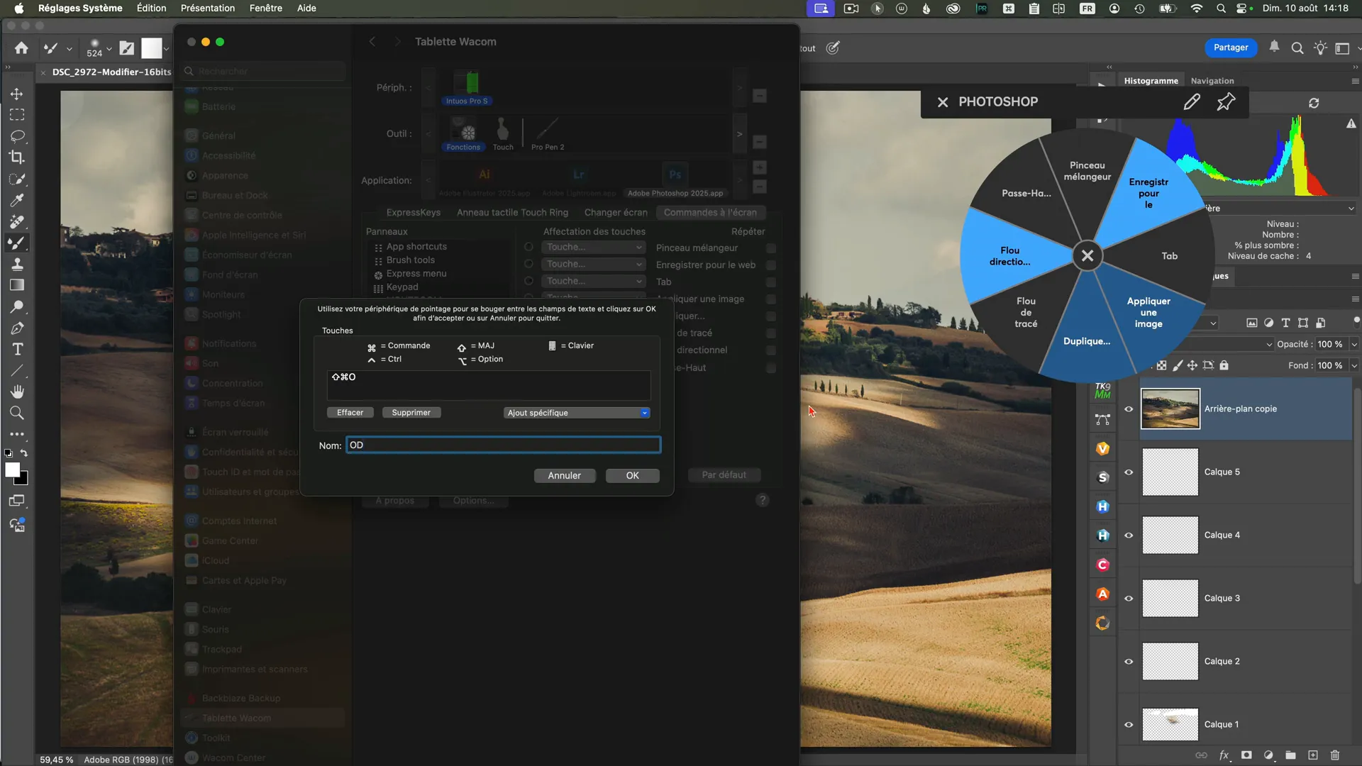Open the Ajout spécifique dropdown

[x=576, y=413]
